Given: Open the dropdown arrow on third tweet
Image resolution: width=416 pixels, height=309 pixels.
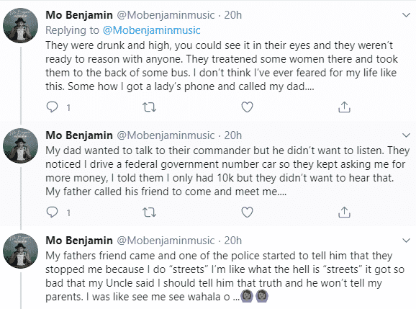Looking at the screenshot, I should pyautogui.click(x=406, y=241).
